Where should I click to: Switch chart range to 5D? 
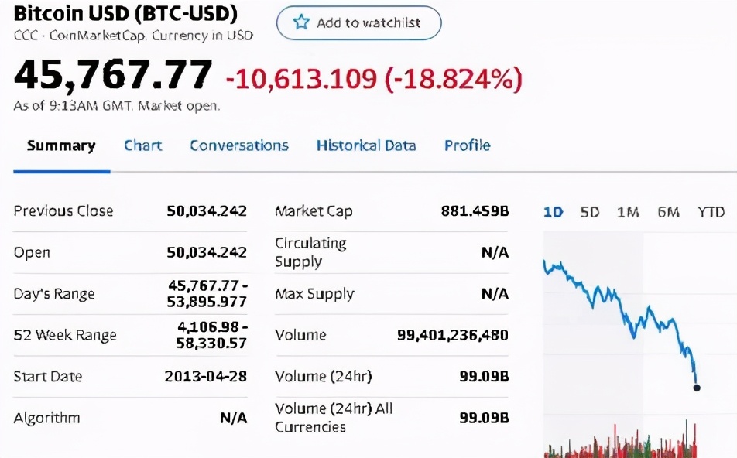point(590,212)
